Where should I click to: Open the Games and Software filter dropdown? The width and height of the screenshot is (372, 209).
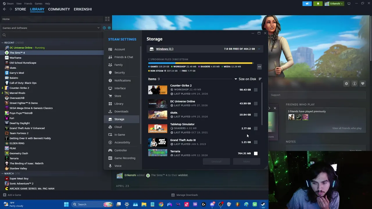tap(51, 28)
